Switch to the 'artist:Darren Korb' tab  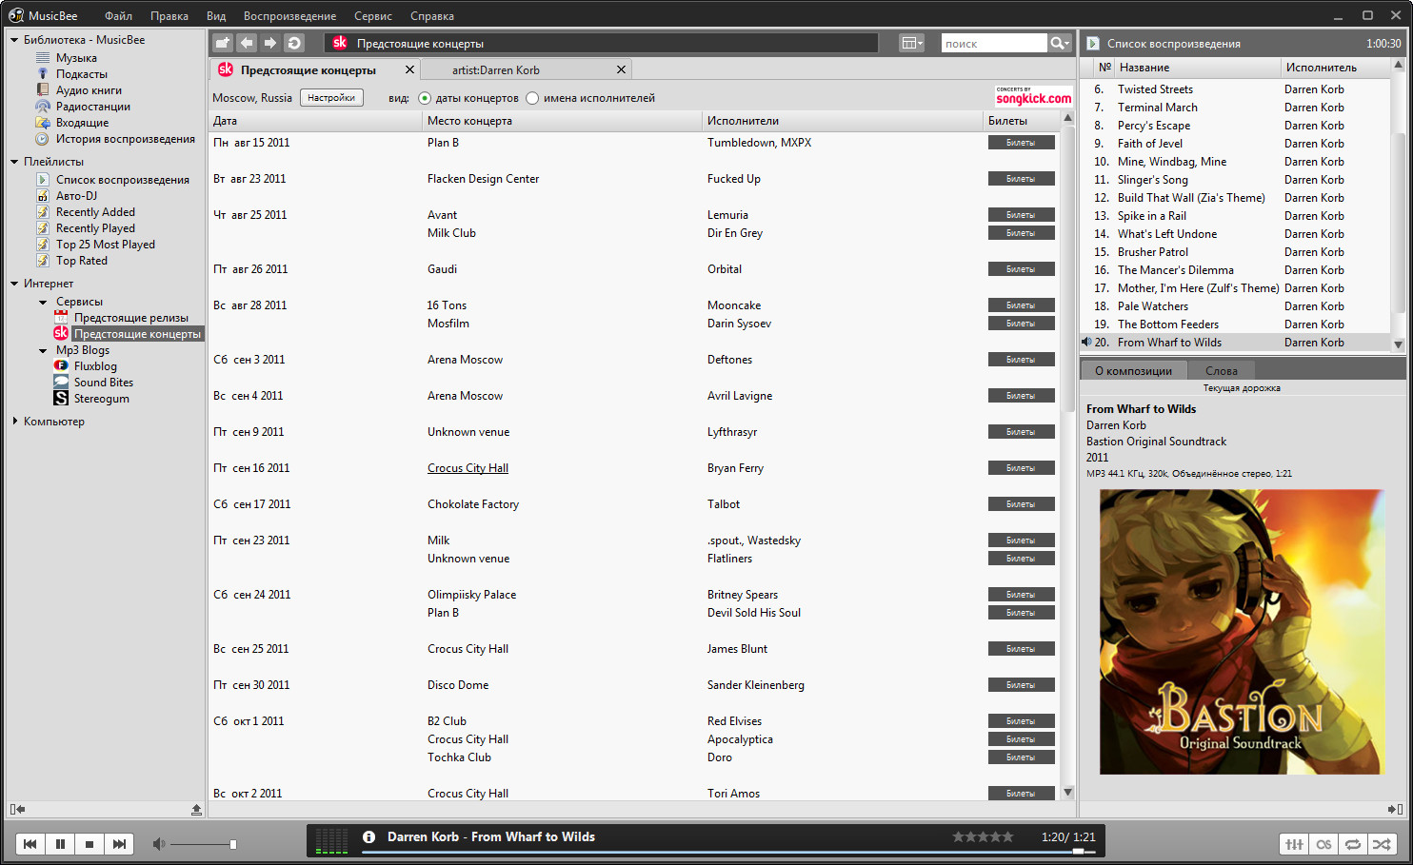[x=495, y=69]
